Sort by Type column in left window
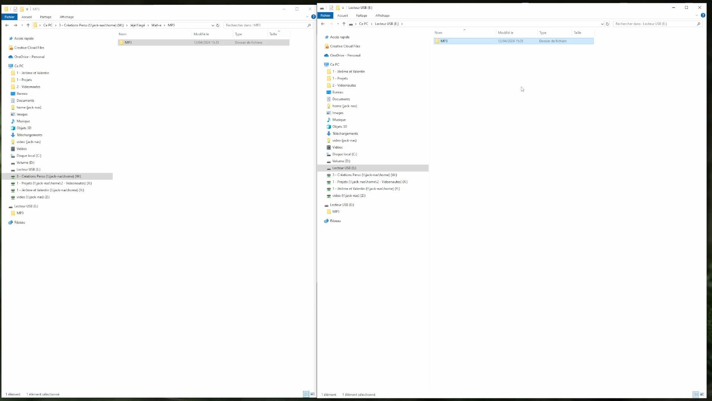The height and width of the screenshot is (401, 712). (x=250, y=34)
